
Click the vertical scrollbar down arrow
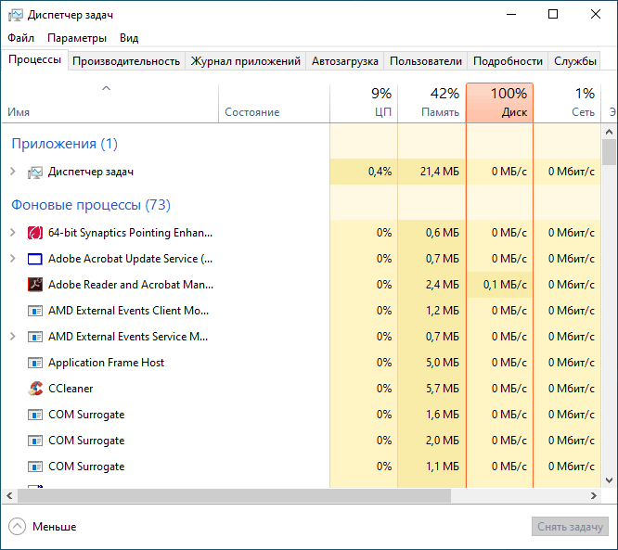pyautogui.click(x=609, y=480)
